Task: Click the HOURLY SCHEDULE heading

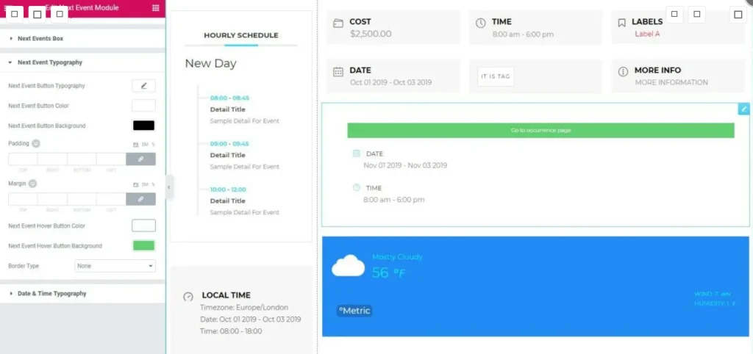Action: click(x=241, y=35)
